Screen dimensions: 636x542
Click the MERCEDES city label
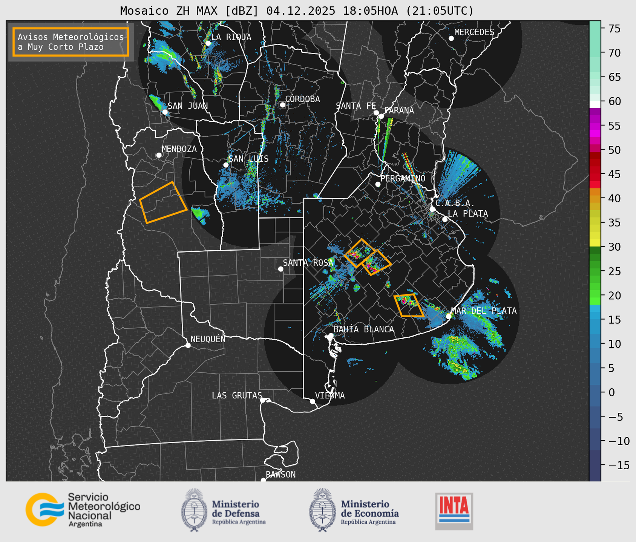(x=474, y=32)
